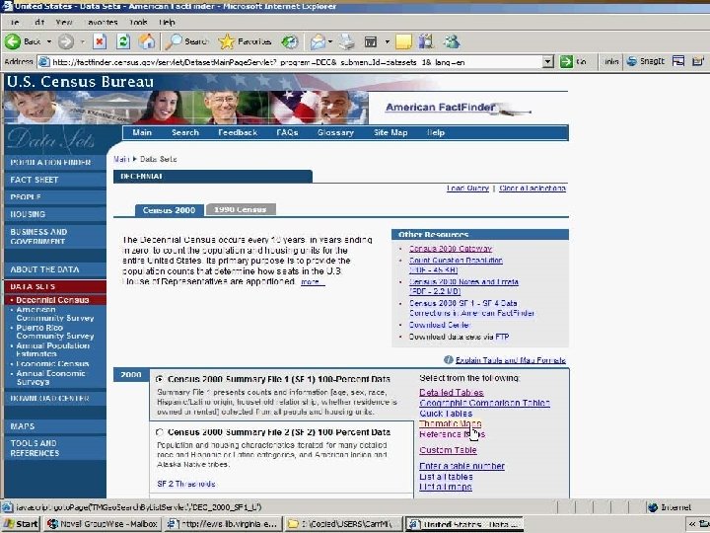Select the Census 2000 tab
This screenshot has height=533, width=710.
point(169,210)
